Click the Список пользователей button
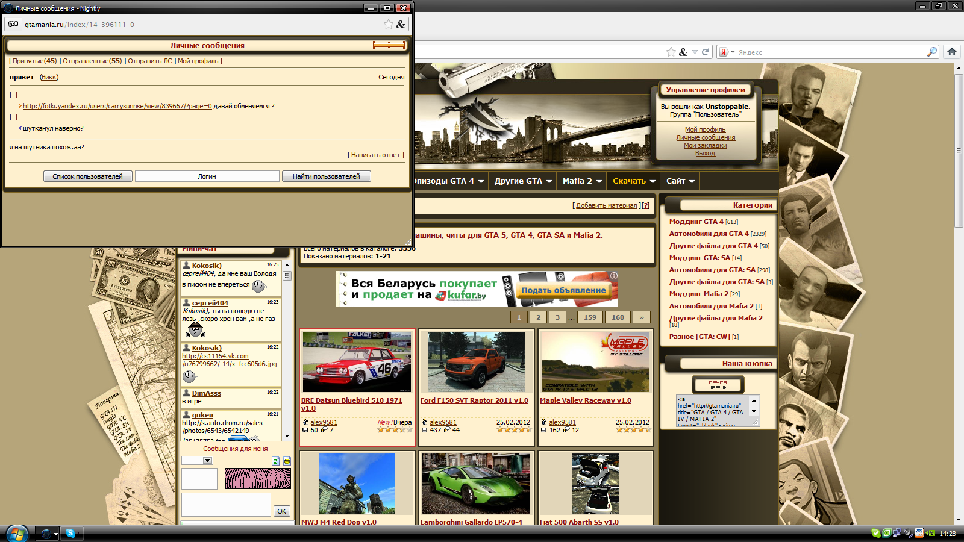Image resolution: width=964 pixels, height=542 pixels. point(87,176)
